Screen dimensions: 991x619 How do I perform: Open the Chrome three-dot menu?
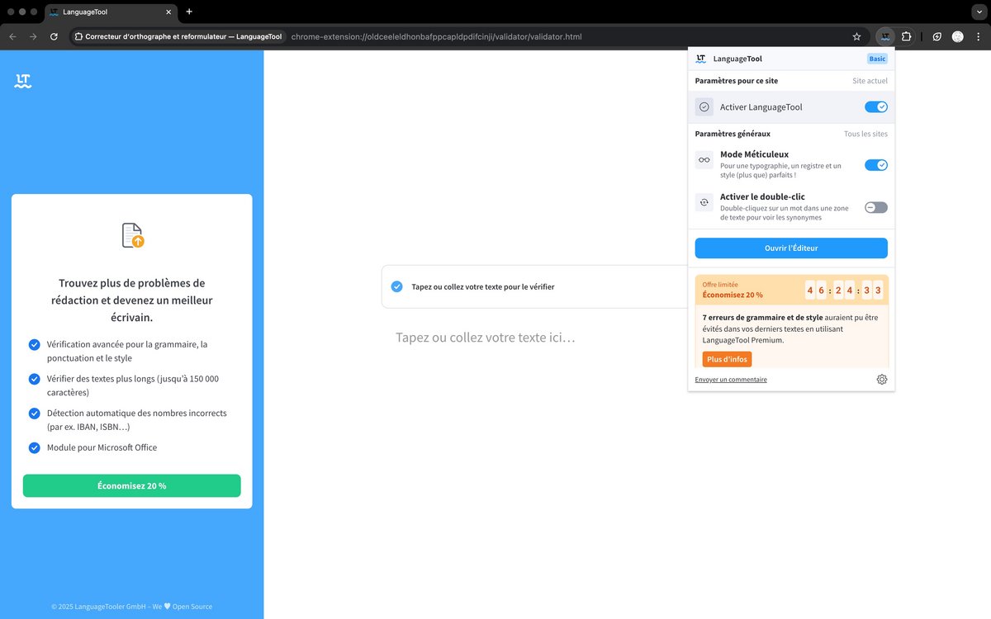point(978,36)
